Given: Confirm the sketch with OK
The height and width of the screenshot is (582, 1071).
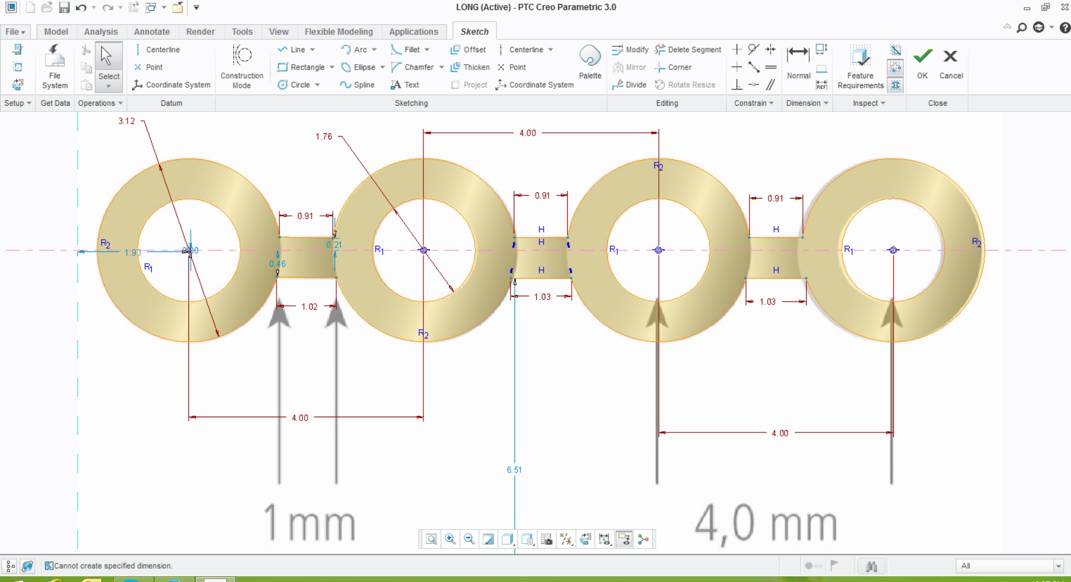Looking at the screenshot, I should click(x=923, y=63).
